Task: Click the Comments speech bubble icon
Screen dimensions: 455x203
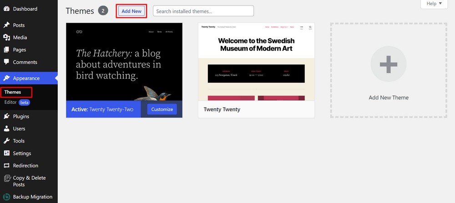Action: [6, 62]
